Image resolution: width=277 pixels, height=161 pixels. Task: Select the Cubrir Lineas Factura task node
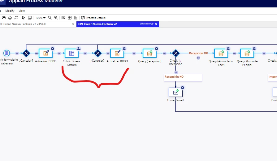pyautogui.click(x=71, y=53)
